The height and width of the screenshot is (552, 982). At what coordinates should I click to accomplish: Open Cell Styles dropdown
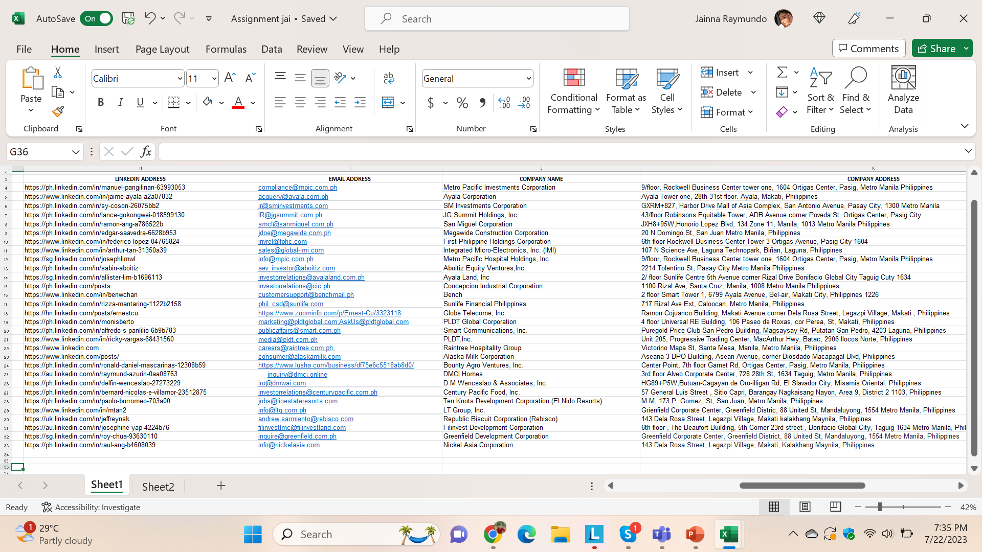point(667,91)
